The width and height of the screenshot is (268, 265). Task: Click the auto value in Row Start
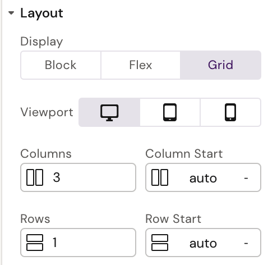coord(203,243)
